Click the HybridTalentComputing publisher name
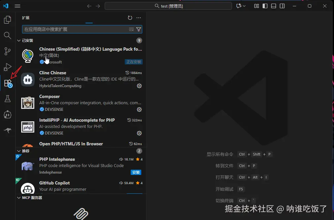Viewport: 334px width, 220px height. pyautogui.click(x=60, y=86)
